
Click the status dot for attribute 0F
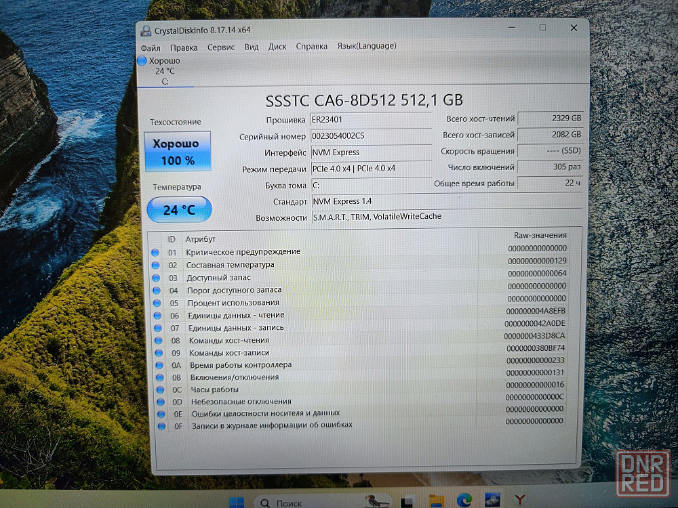[161, 426]
